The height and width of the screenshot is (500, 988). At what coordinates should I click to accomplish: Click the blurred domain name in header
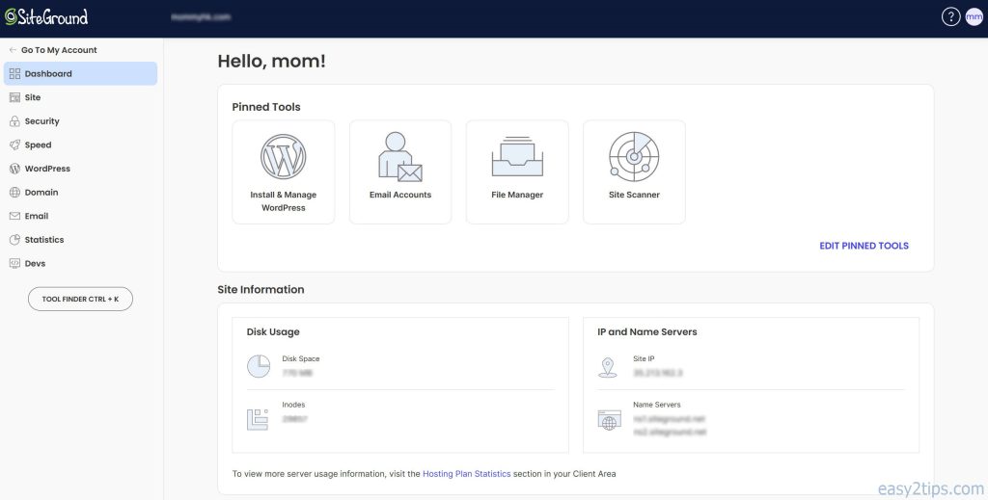[x=201, y=17]
